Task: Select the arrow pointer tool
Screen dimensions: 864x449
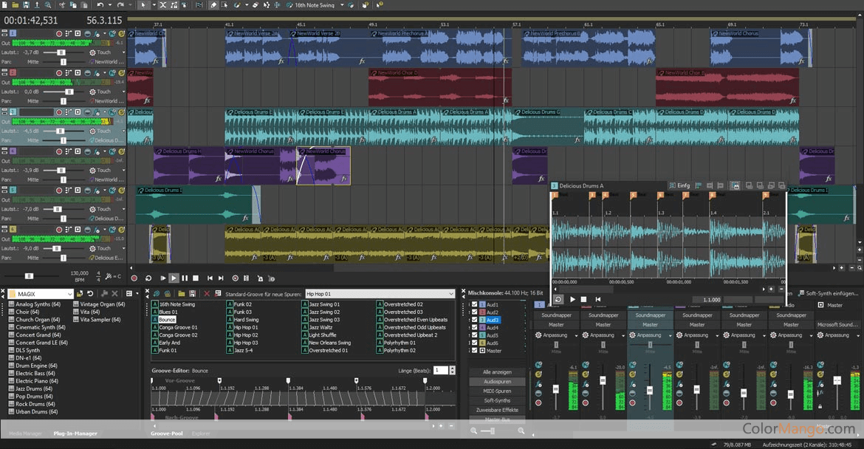Action: pyautogui.click(x=143, y=5)
